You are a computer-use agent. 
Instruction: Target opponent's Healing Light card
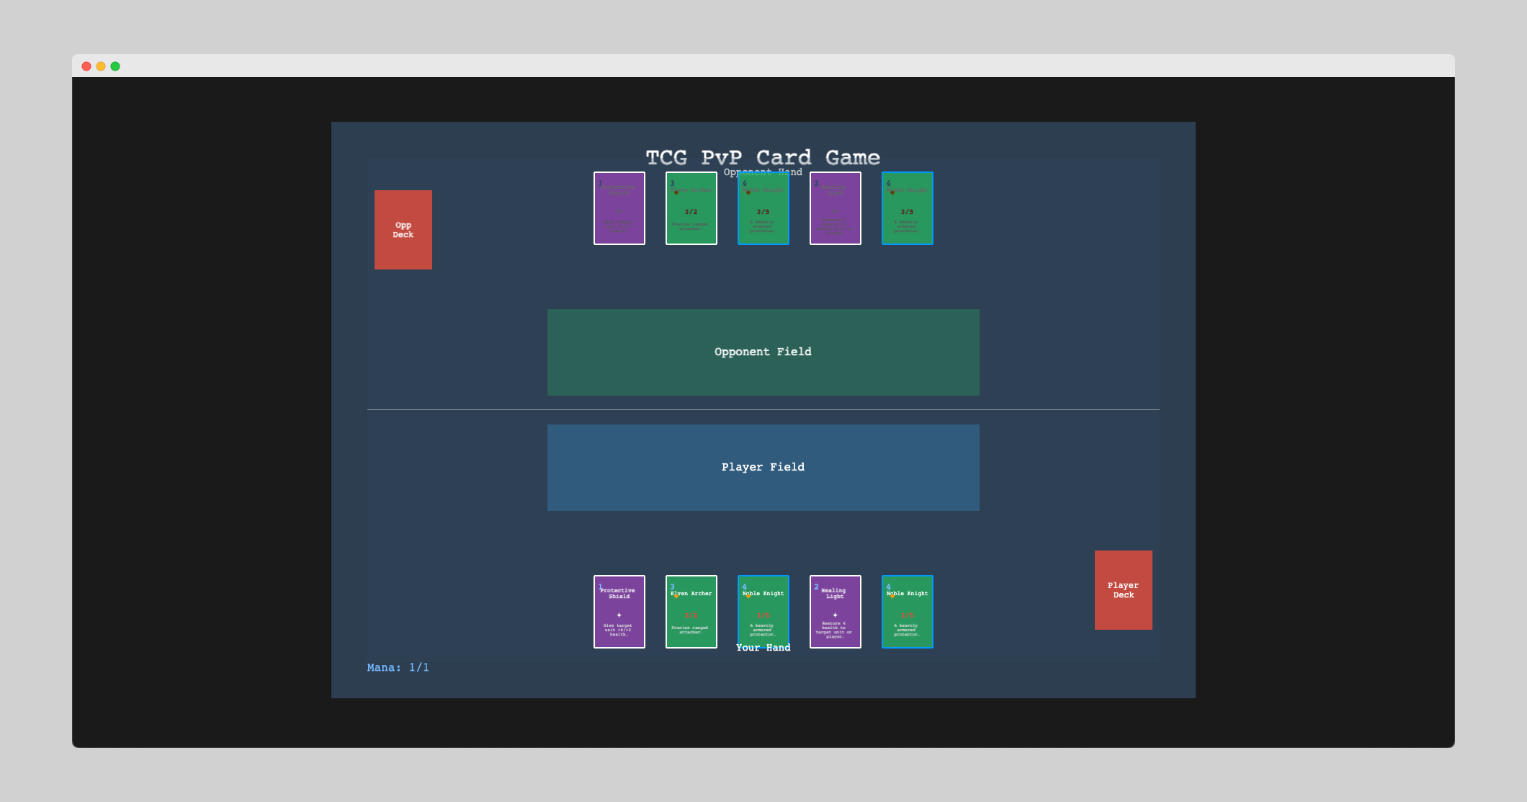tap(835, 208)
